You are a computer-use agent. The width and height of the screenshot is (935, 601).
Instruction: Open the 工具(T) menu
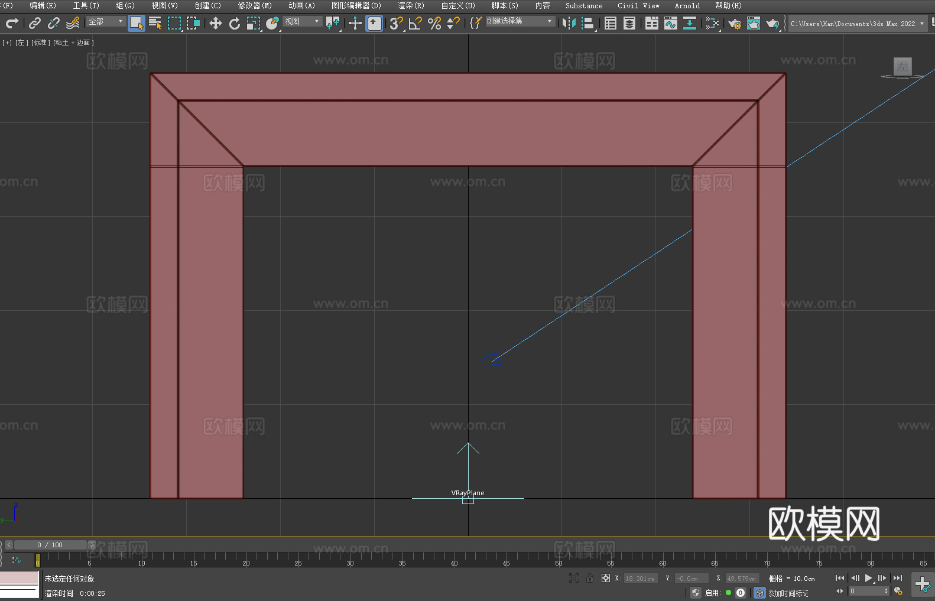[86, 5]
